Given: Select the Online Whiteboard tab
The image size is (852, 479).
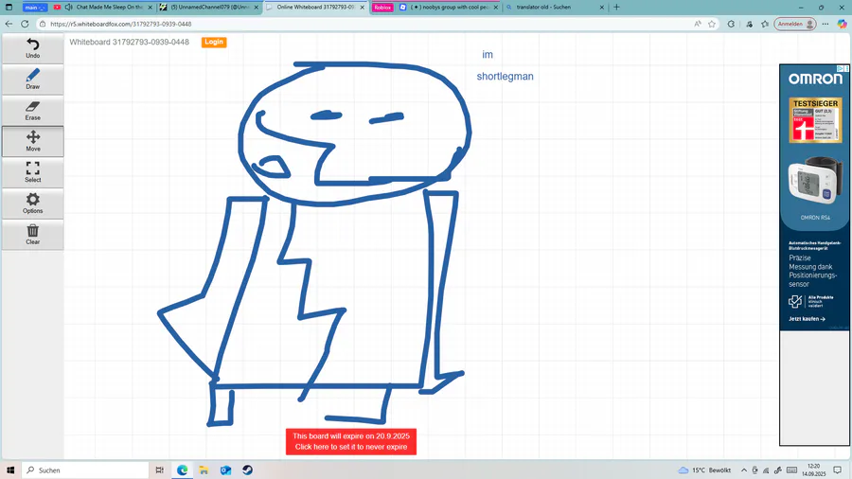Looking at the screenshot, I should (x=315, y=7).
